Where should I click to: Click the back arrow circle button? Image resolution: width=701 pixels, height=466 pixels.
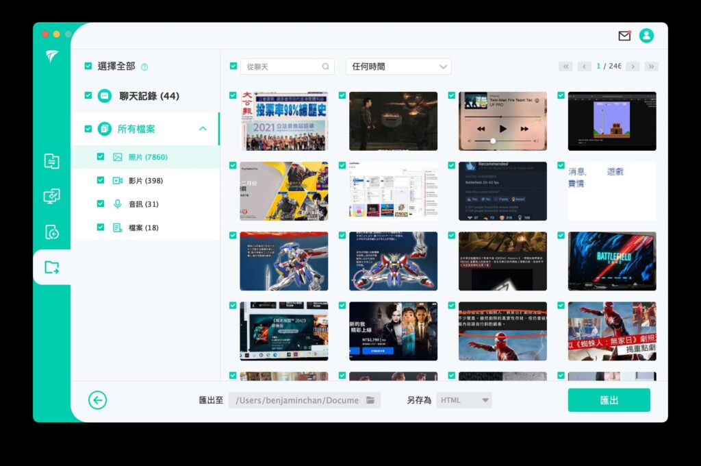pos(97,400)
